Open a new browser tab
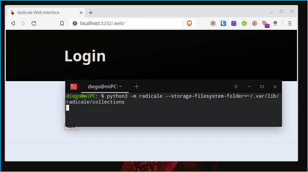The width and height of the screenshot is (308, 172). 91,13
